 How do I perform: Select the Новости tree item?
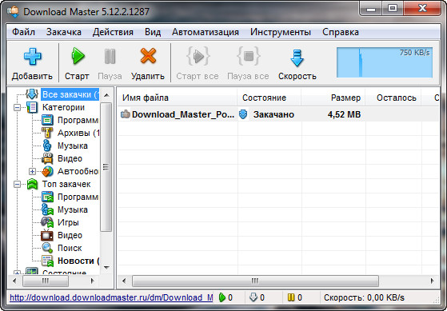point(78,261)
